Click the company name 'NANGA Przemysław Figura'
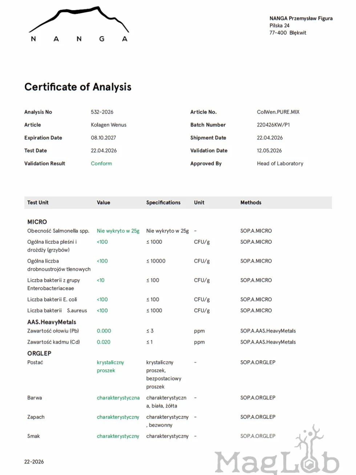 coord(301,18)
